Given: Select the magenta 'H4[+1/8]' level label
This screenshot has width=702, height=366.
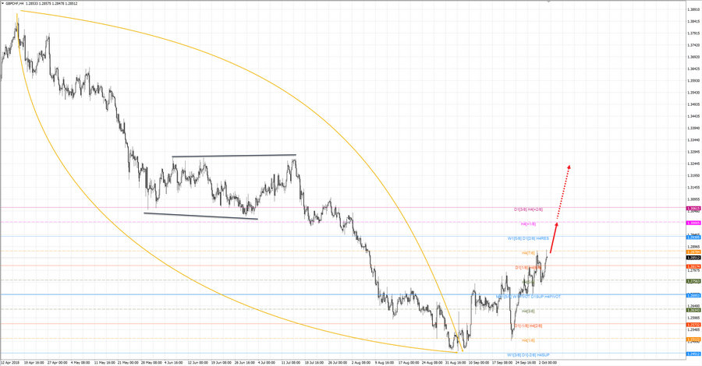Looking at the screenshot, I should 528,224.
